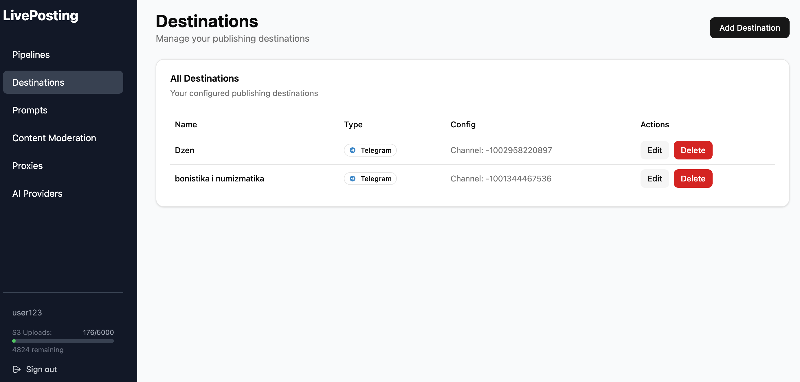Viewport: 800px width, 382px height.
Task: Click the user123 account name
Action: click(x=27, y=313)
